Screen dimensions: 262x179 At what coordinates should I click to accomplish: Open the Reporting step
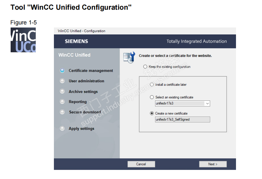click(77, 102)
